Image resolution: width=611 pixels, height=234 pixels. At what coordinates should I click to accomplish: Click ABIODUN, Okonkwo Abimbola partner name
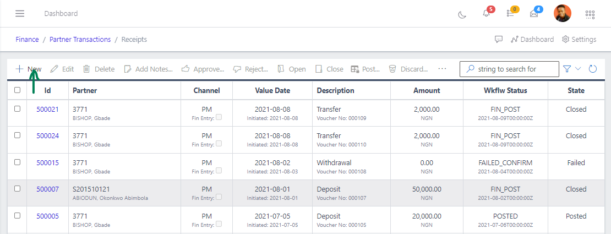point(110,198)
